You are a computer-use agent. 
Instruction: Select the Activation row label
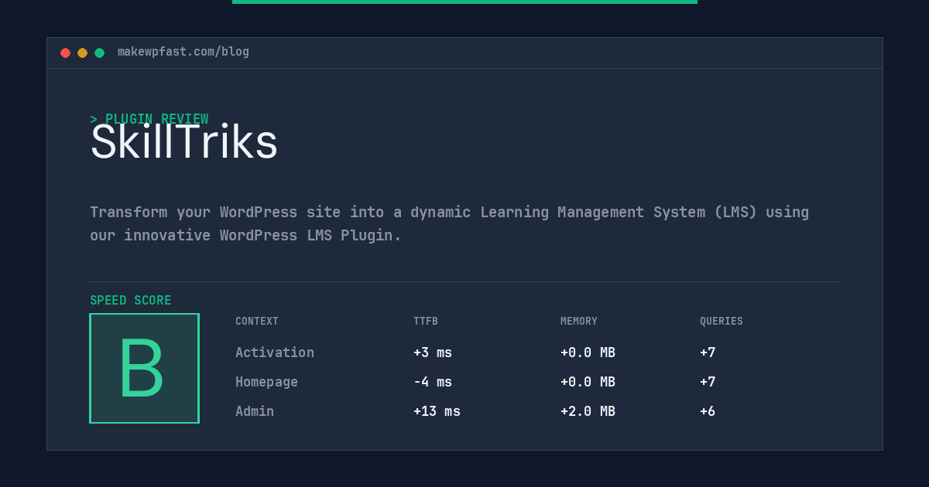tap(275, 352)
